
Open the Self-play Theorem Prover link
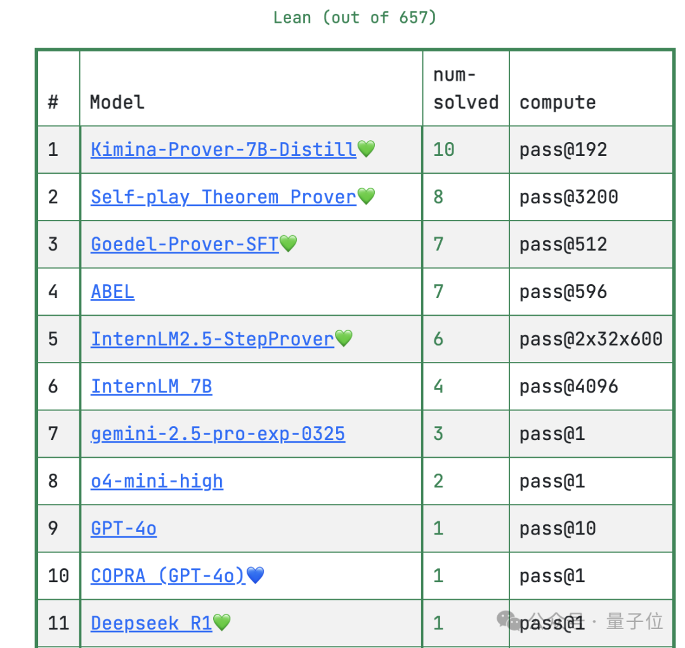(x=223, y=197)
